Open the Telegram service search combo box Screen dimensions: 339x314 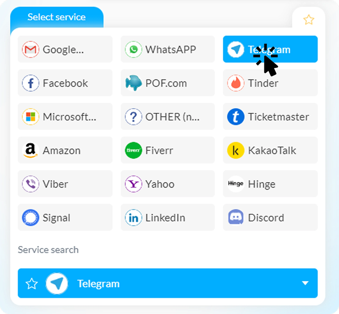click(x=167, y=283)
